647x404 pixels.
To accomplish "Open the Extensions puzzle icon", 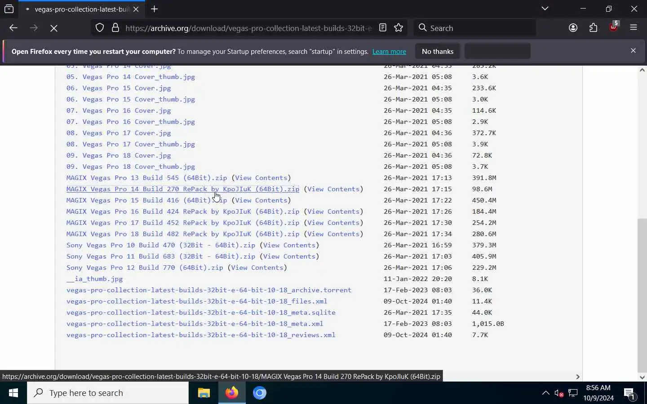I will [594, 28].
